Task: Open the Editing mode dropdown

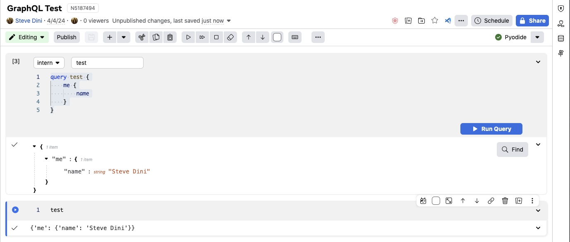Action: point(26,37)
